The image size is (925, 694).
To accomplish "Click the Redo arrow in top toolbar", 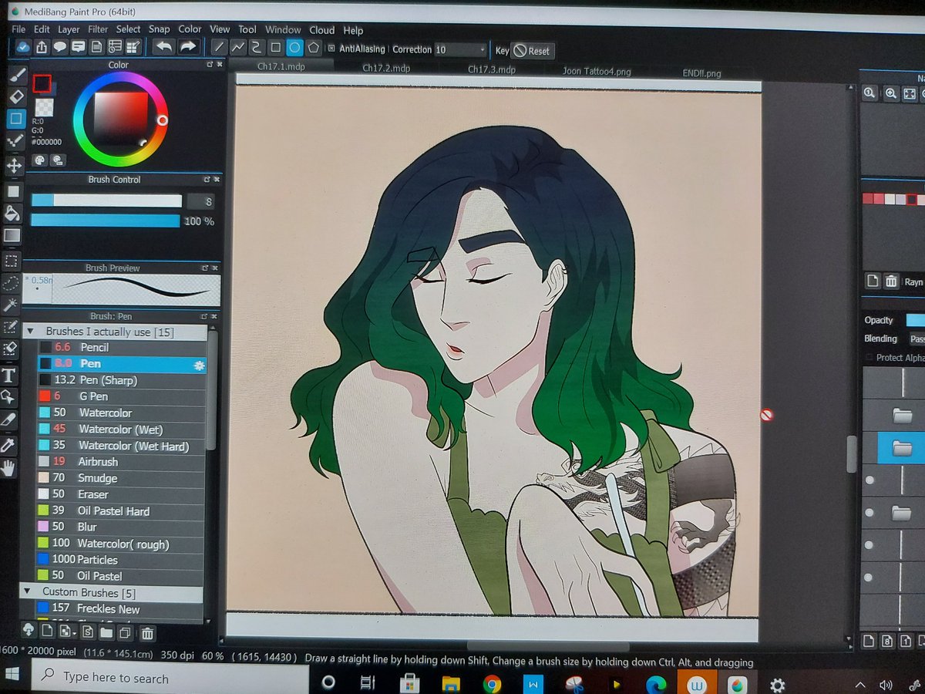I will pos(188,47).
